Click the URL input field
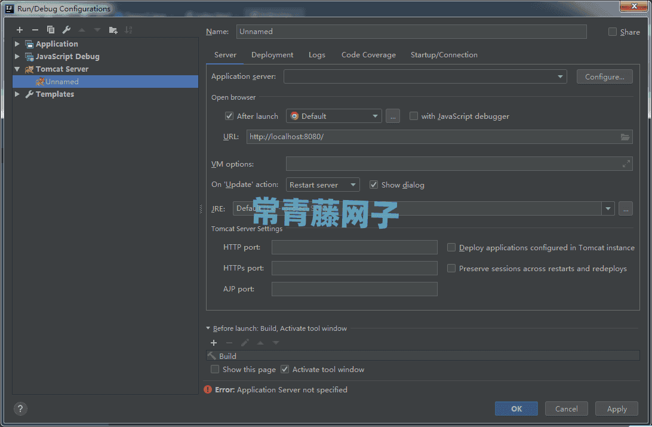This screenshot has height=427, width=652. tap(439, 137)
